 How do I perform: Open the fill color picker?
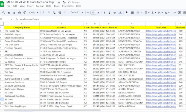click(x=127, y=12)
